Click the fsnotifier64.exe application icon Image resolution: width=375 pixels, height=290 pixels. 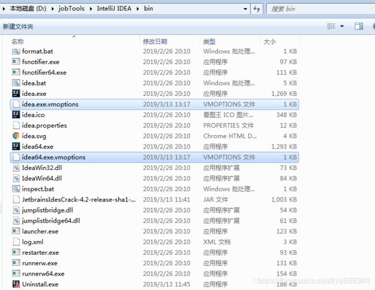click(x=16, y=72)
